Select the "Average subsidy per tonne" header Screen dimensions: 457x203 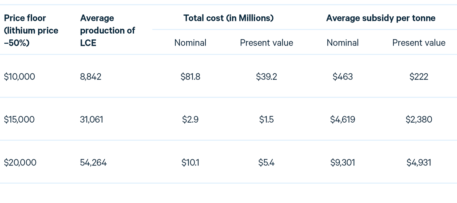pyautogui.click(x=381, y=18)
